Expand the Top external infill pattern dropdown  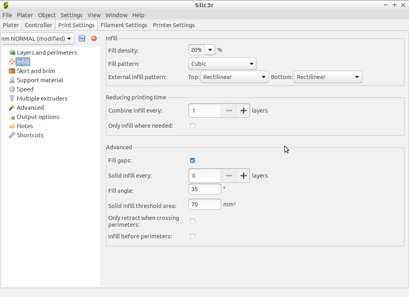(234, 77)
